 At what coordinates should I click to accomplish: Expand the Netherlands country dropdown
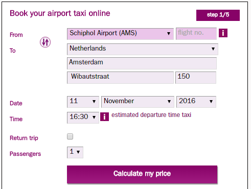point(143,49)
